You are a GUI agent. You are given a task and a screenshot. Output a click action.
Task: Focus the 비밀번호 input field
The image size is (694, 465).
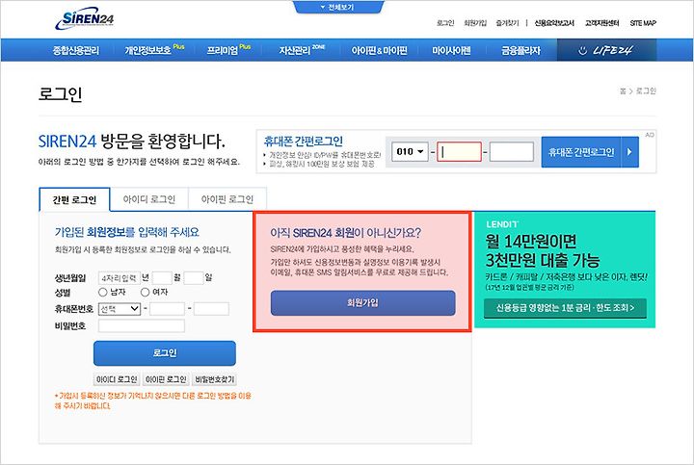pyautogui.click(x=141, y=326)
